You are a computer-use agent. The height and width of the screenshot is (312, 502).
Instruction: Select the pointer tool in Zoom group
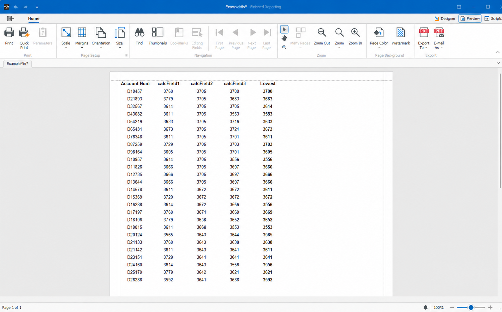pos(284,29)
